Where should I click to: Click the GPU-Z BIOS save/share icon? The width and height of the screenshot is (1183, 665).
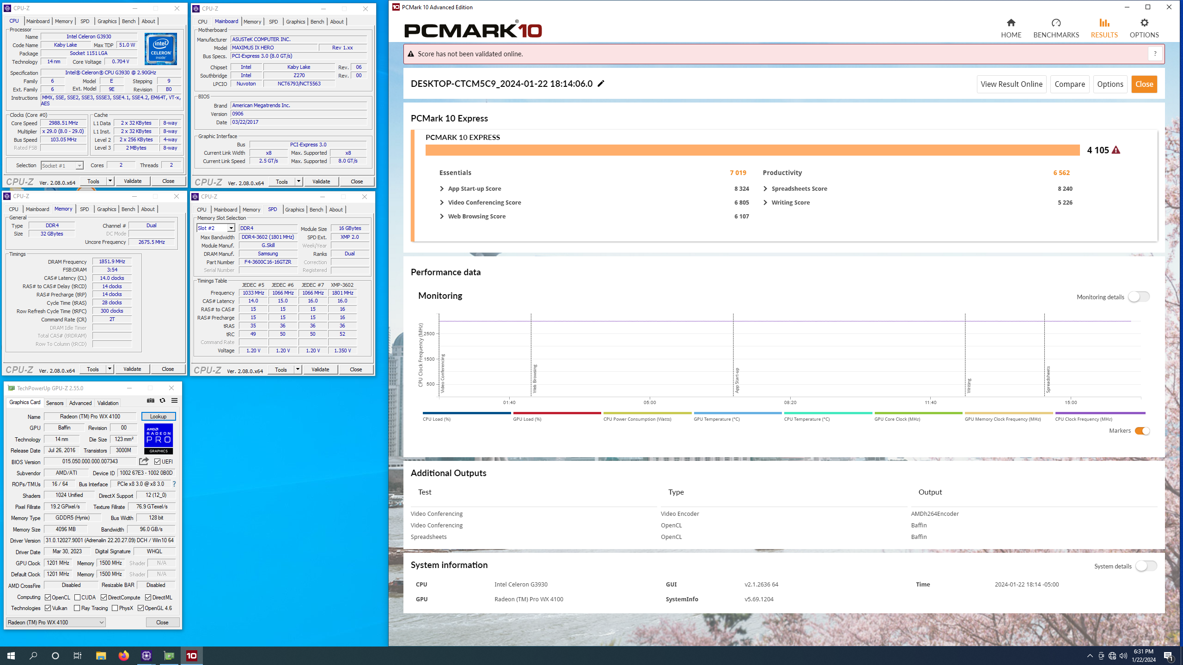[x=144, y=461]
